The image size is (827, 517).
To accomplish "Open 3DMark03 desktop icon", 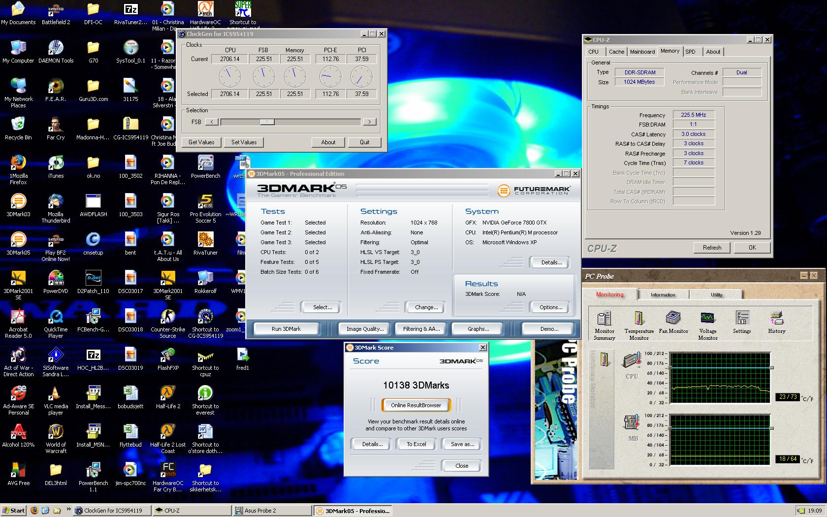I will pos(18,205).
